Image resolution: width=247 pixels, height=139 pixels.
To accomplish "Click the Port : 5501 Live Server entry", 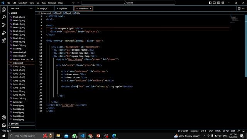I will 229,131.
